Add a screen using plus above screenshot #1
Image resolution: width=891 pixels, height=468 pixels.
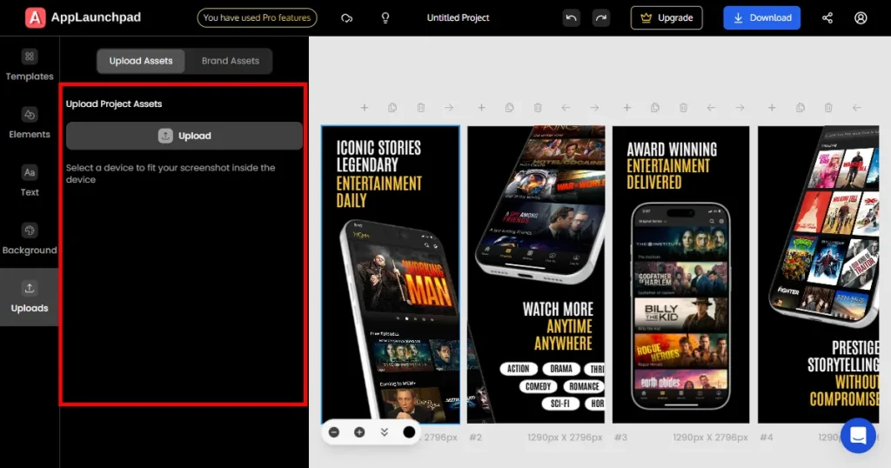[x=365, y=107]
